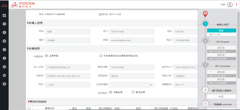
Task: Click the 姓名 input field
Action: [x=67, y=32]
